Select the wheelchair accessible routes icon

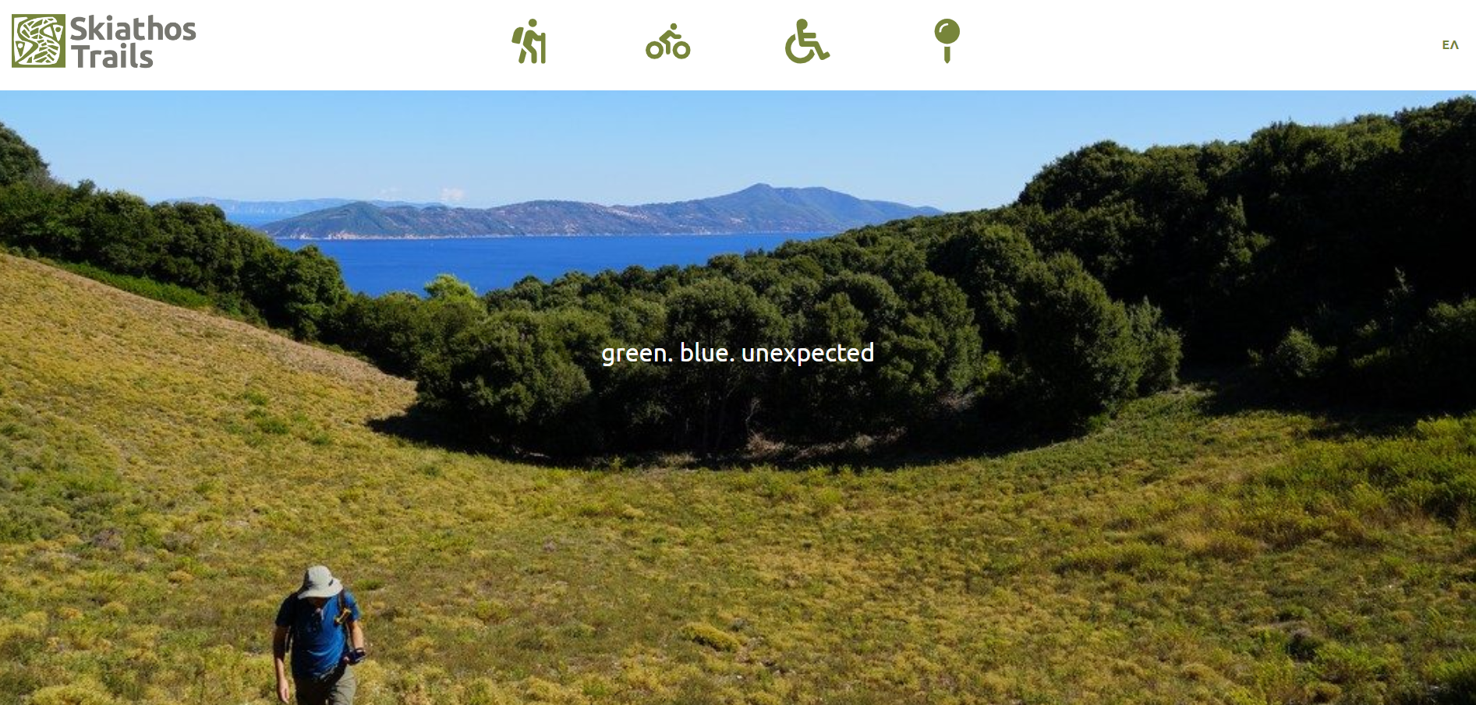coord(807,41)
